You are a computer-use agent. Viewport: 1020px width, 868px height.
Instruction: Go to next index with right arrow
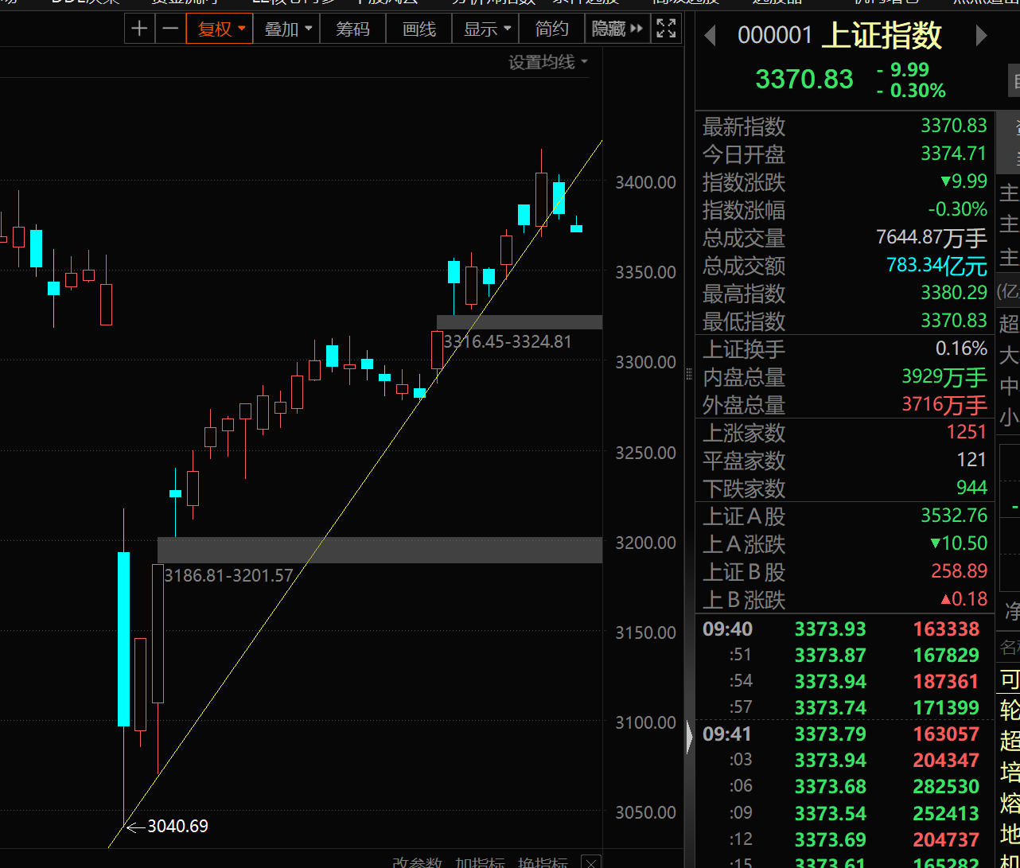[981, 36]
